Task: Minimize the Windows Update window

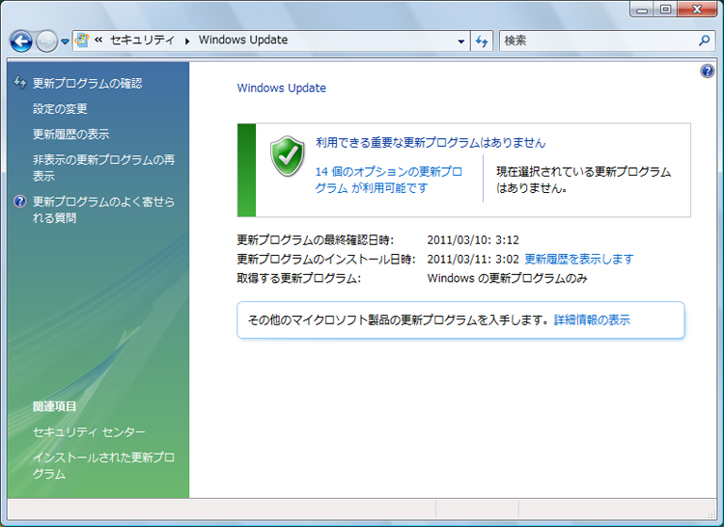Action: (642, 10)
